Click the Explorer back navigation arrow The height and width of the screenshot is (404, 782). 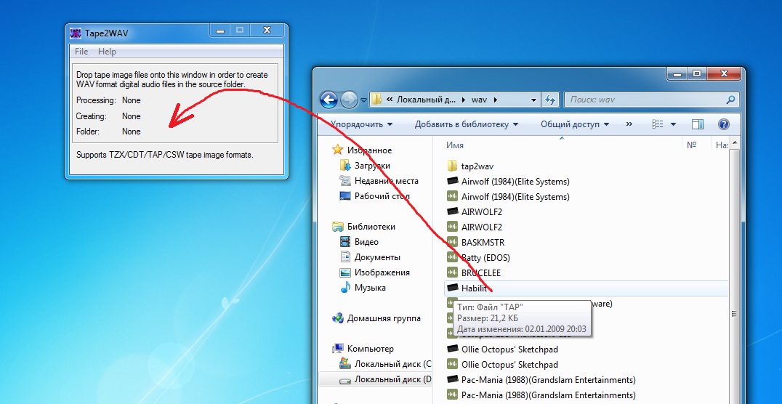(x=329, y=100)
